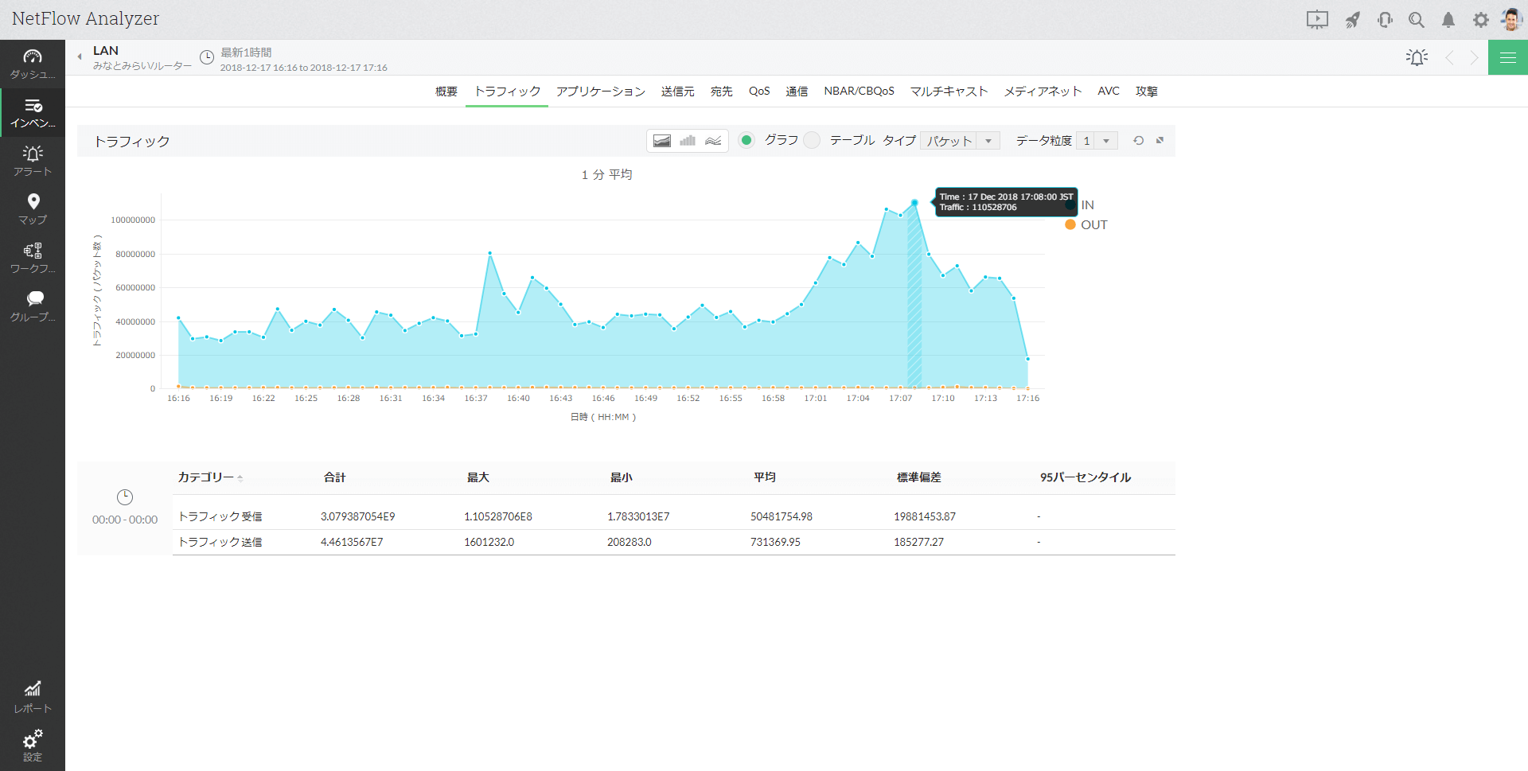Select the グラフ radio button
1528x771 pixels.
(x=746, y=141)
